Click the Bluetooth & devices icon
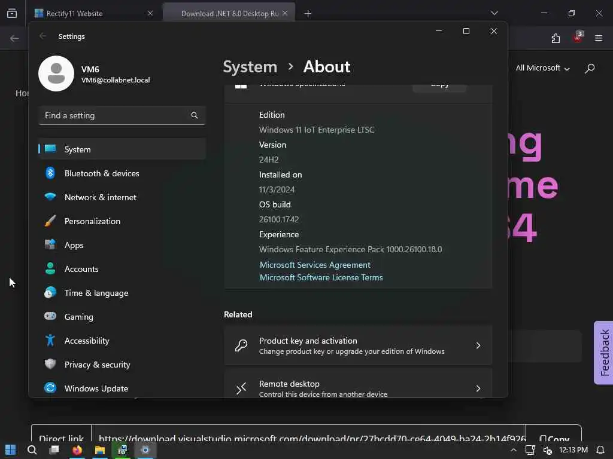Screen dimensions: 613x459 (x=50, y=173)
